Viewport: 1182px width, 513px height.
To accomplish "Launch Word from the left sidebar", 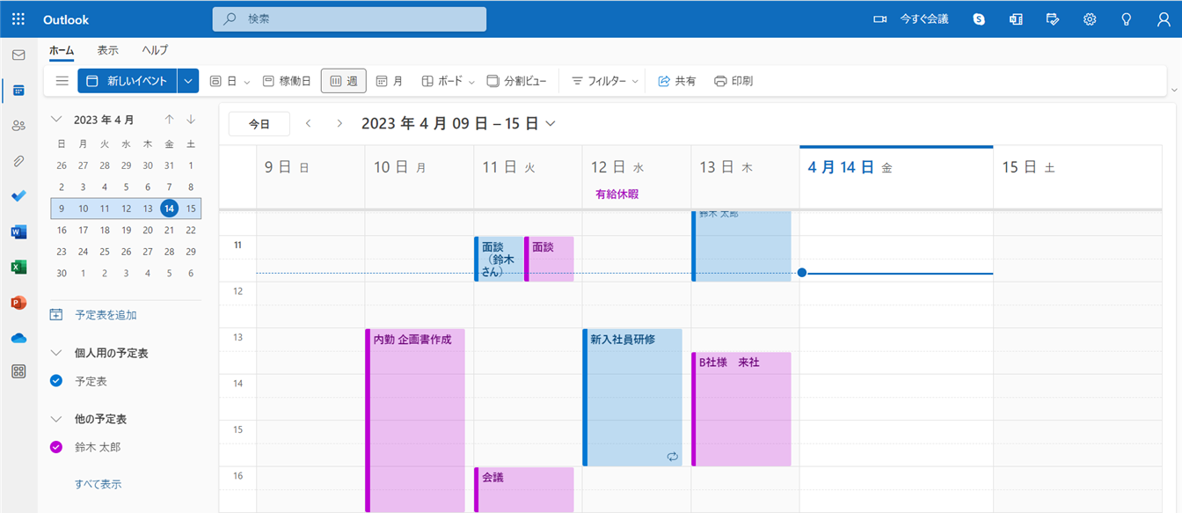I will point(18,232).
